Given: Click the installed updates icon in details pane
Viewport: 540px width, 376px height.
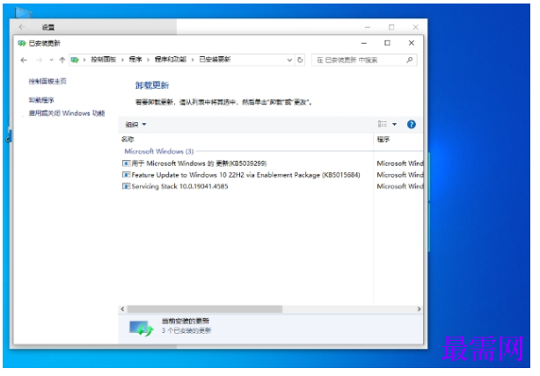Looking at the screenshot, I should 141,329.
